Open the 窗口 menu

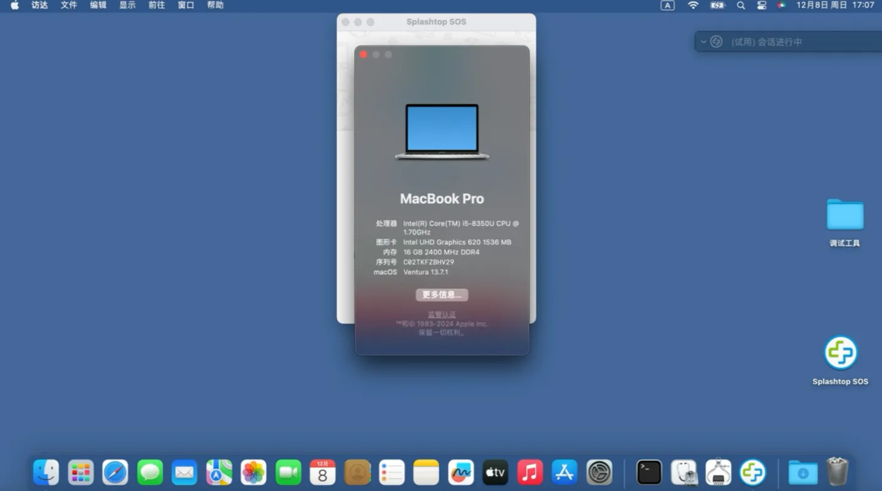click(186, 5)
